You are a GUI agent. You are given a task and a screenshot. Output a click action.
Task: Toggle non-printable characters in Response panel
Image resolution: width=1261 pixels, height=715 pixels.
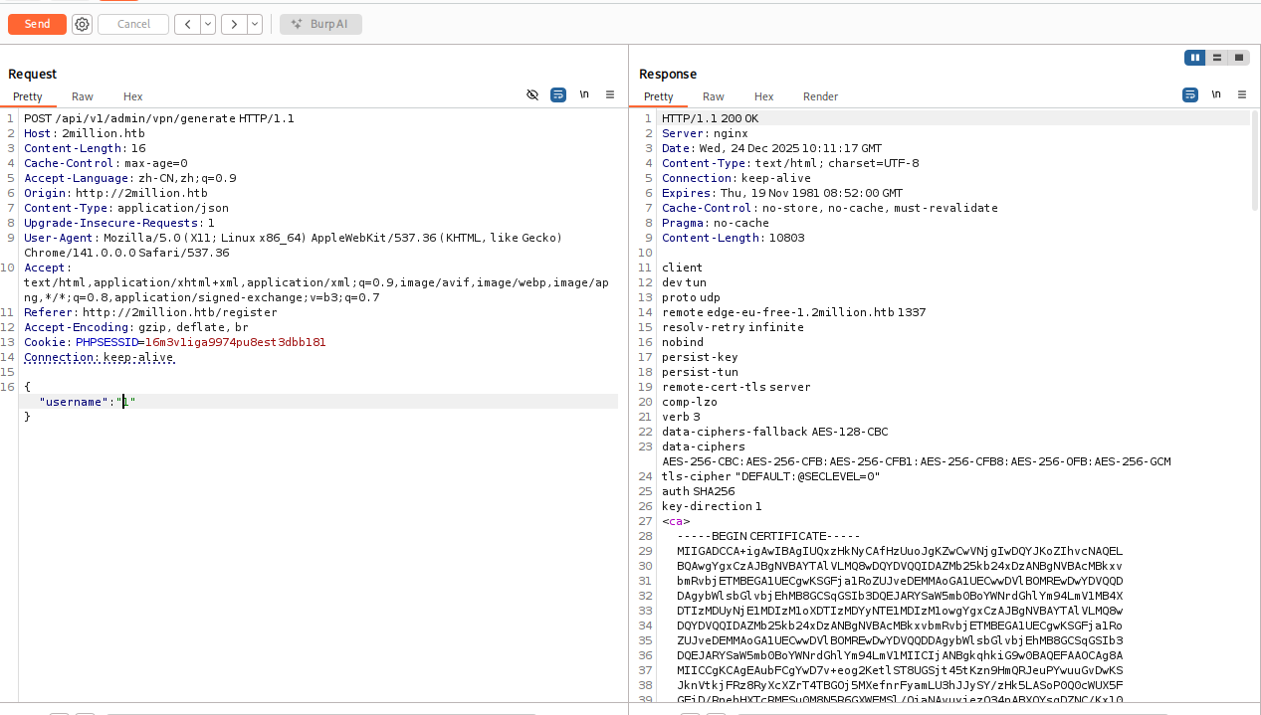(x=1216, y=94)
